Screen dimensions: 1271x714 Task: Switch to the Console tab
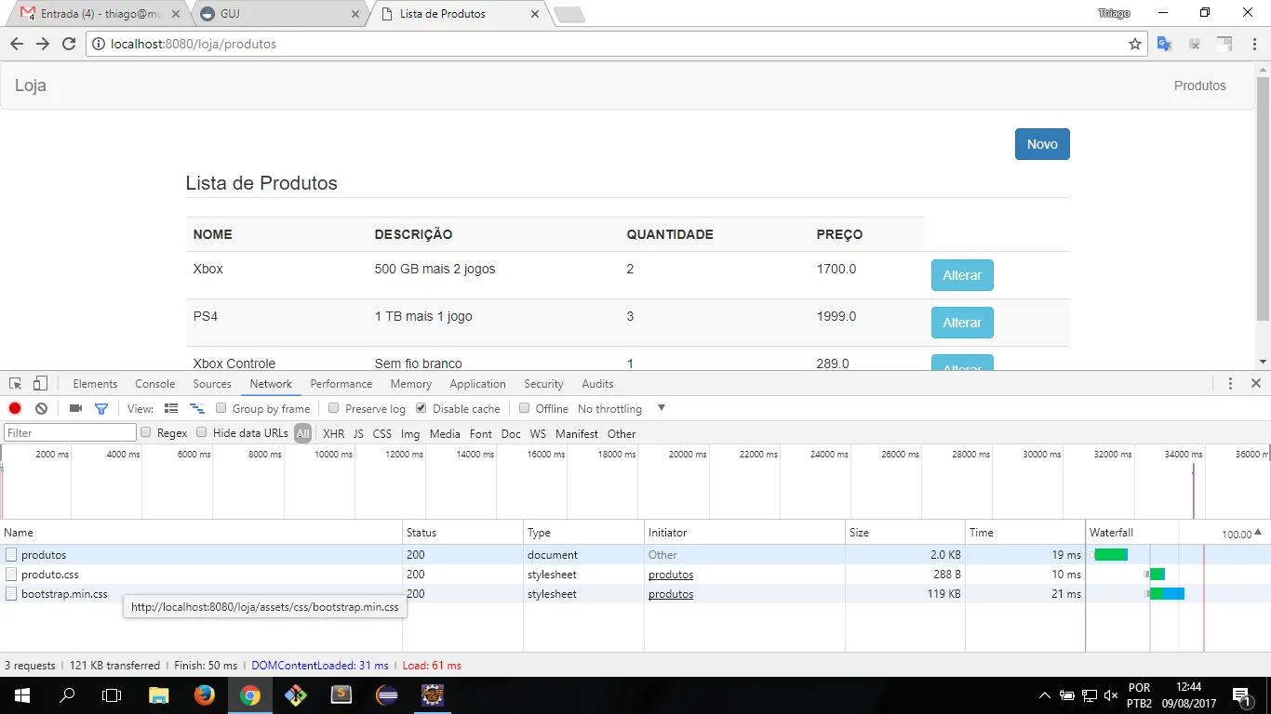click(155, 384)
